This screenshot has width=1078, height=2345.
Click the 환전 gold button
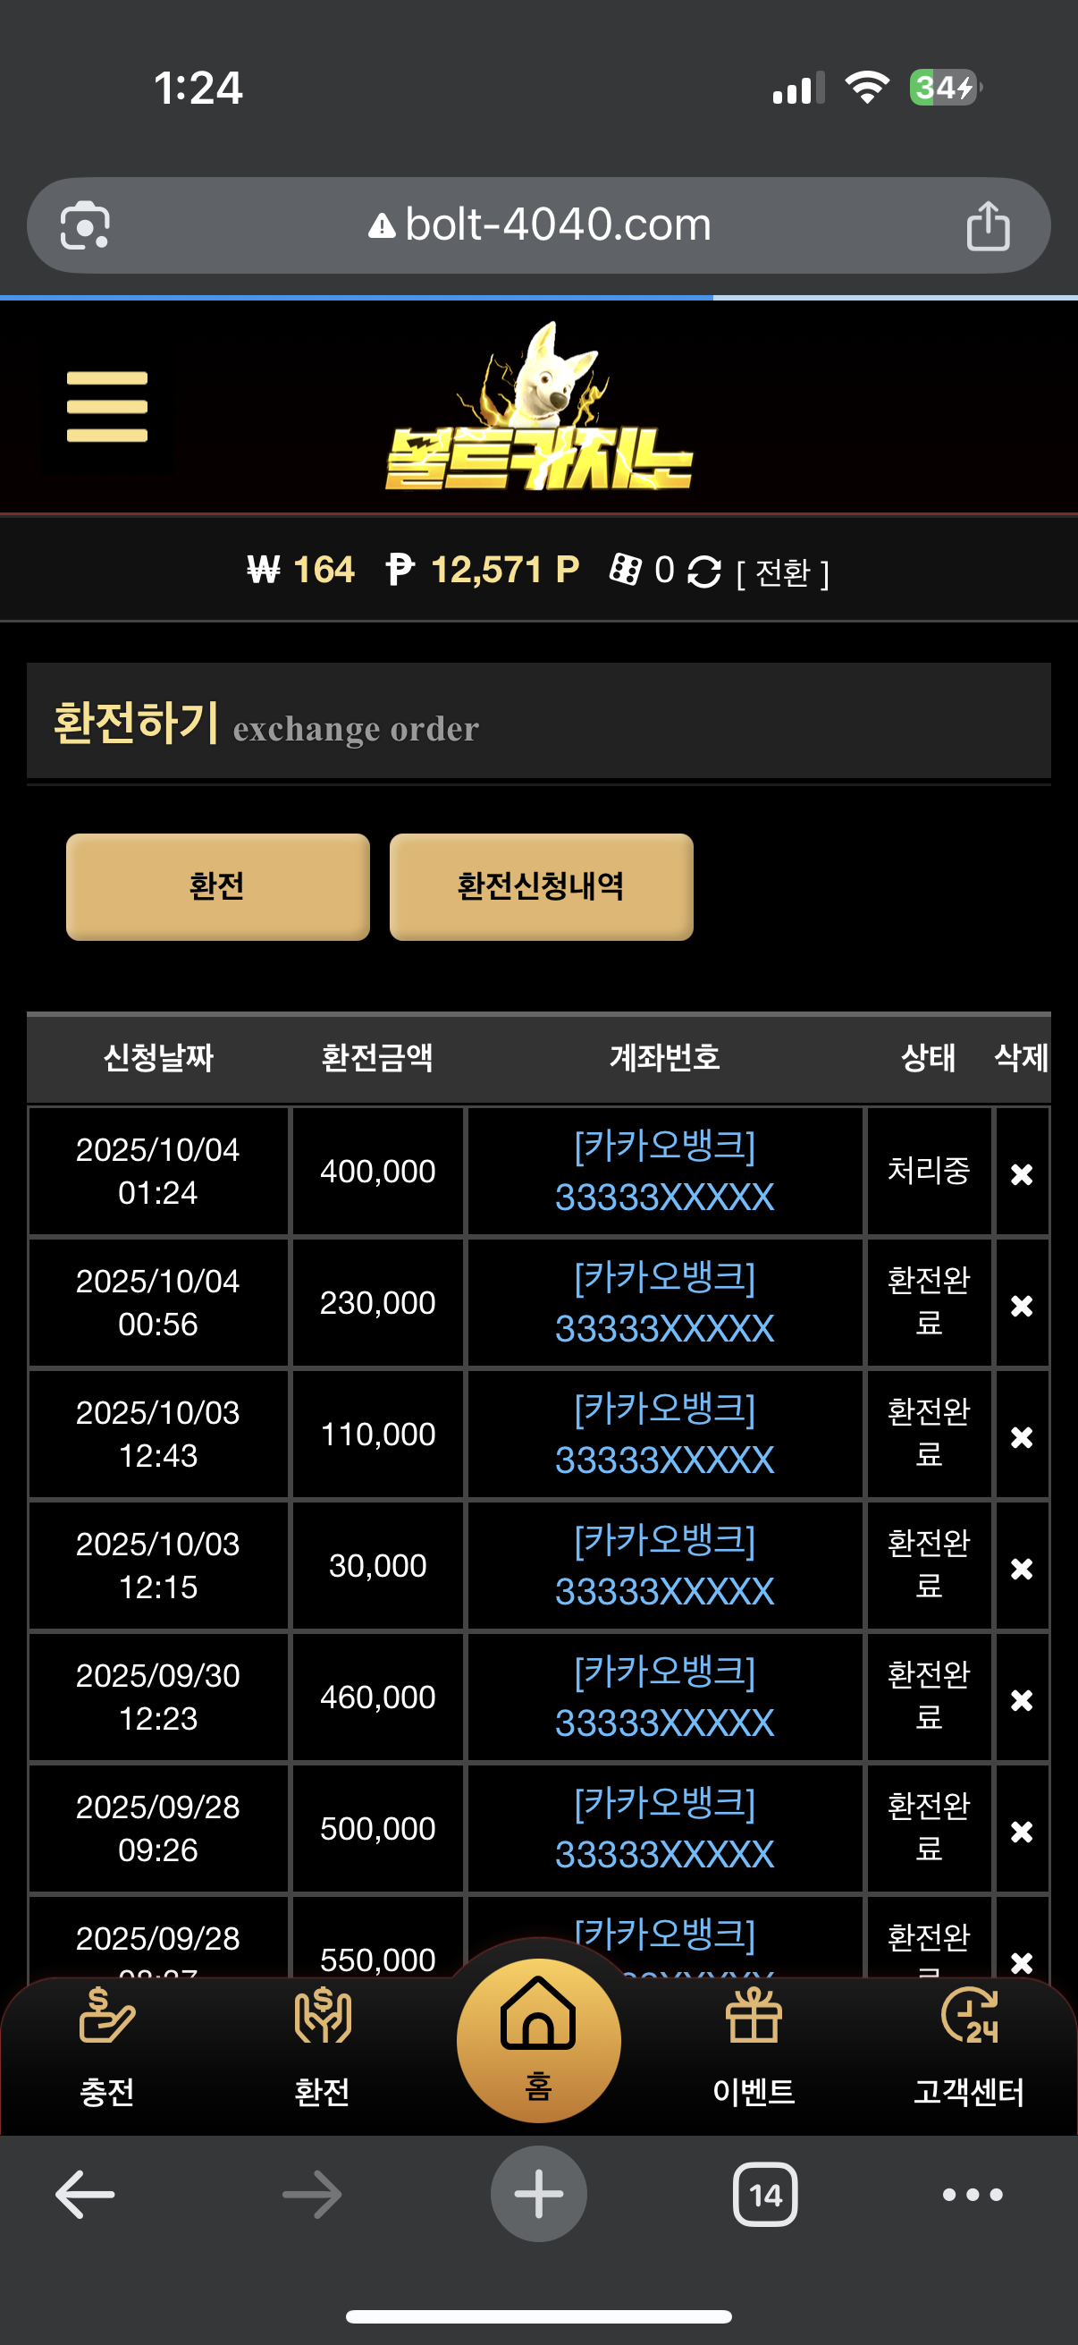point(217,885)
